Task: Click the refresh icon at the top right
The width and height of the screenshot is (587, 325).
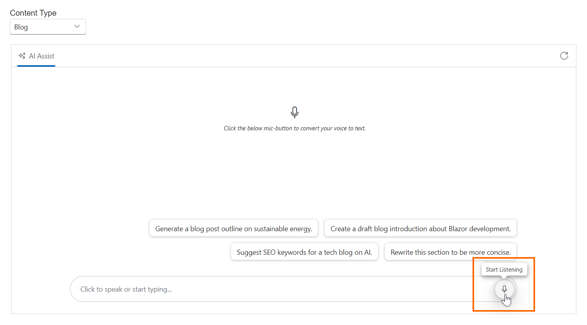Action: 564,56
